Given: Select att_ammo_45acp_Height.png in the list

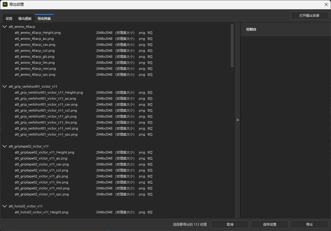Looking at the screenshot, I should pyautogui.click(x=38, y=33).
